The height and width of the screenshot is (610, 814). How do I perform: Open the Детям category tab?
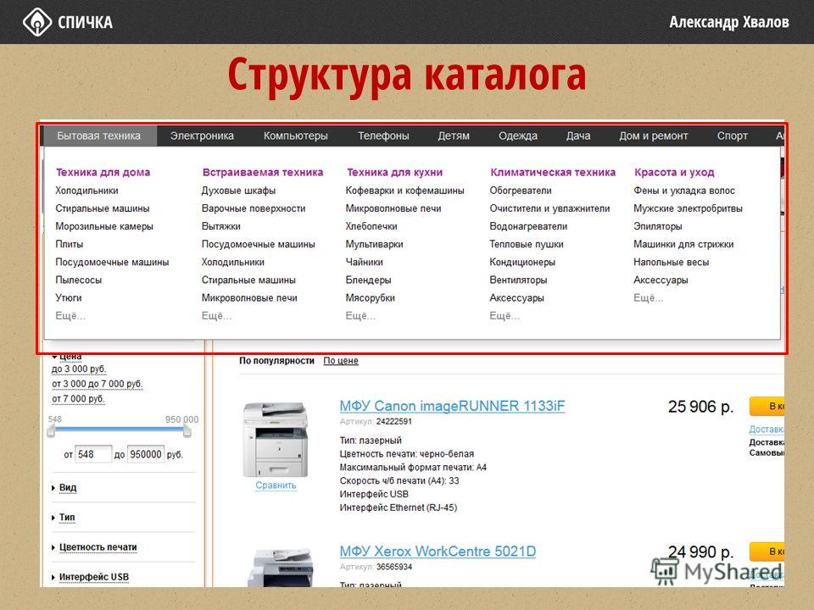tap(453, 136)
